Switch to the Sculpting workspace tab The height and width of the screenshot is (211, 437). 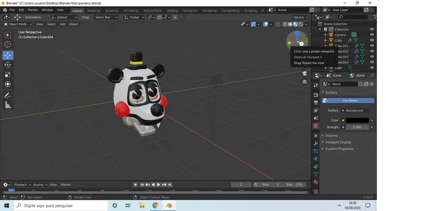pos(112,11)
